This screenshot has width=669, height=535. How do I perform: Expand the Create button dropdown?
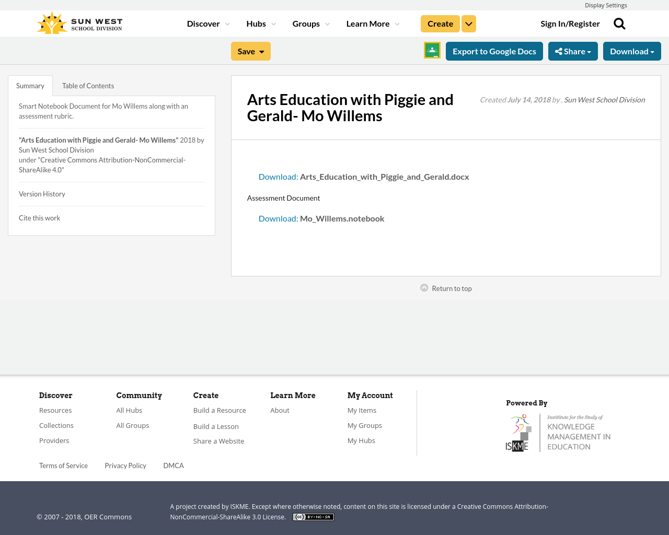[x=468, y=22]
